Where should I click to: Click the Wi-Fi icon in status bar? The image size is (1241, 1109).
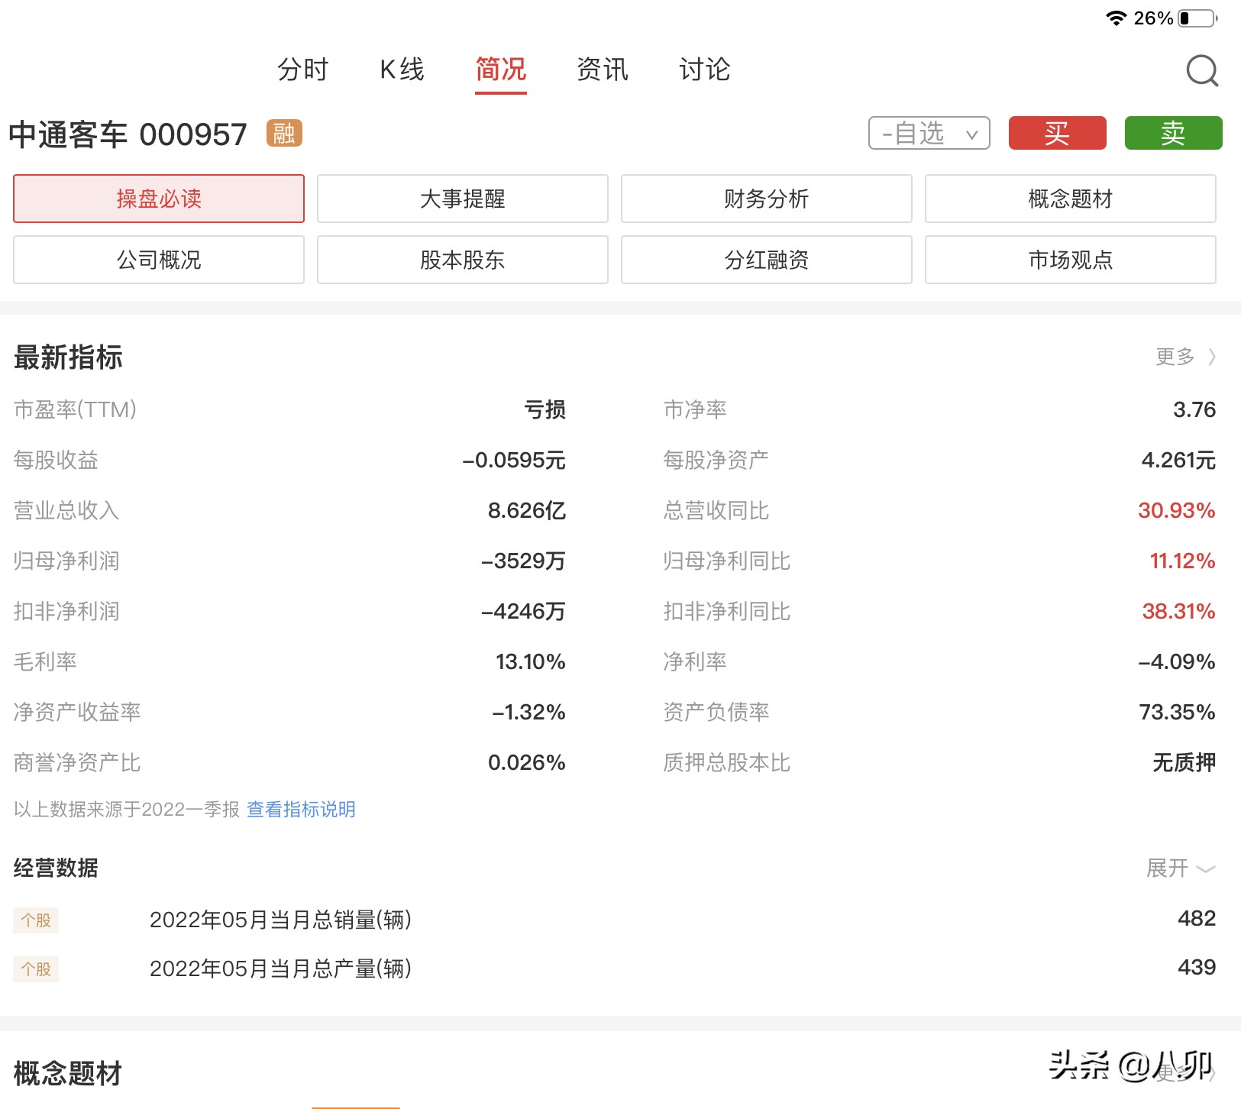tap(1117, 17)
